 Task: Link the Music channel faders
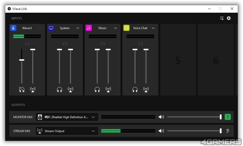pos(103,44)
